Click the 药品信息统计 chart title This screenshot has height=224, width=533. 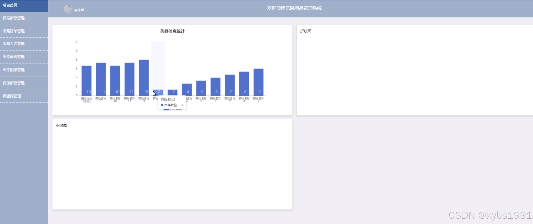[172, 31]
